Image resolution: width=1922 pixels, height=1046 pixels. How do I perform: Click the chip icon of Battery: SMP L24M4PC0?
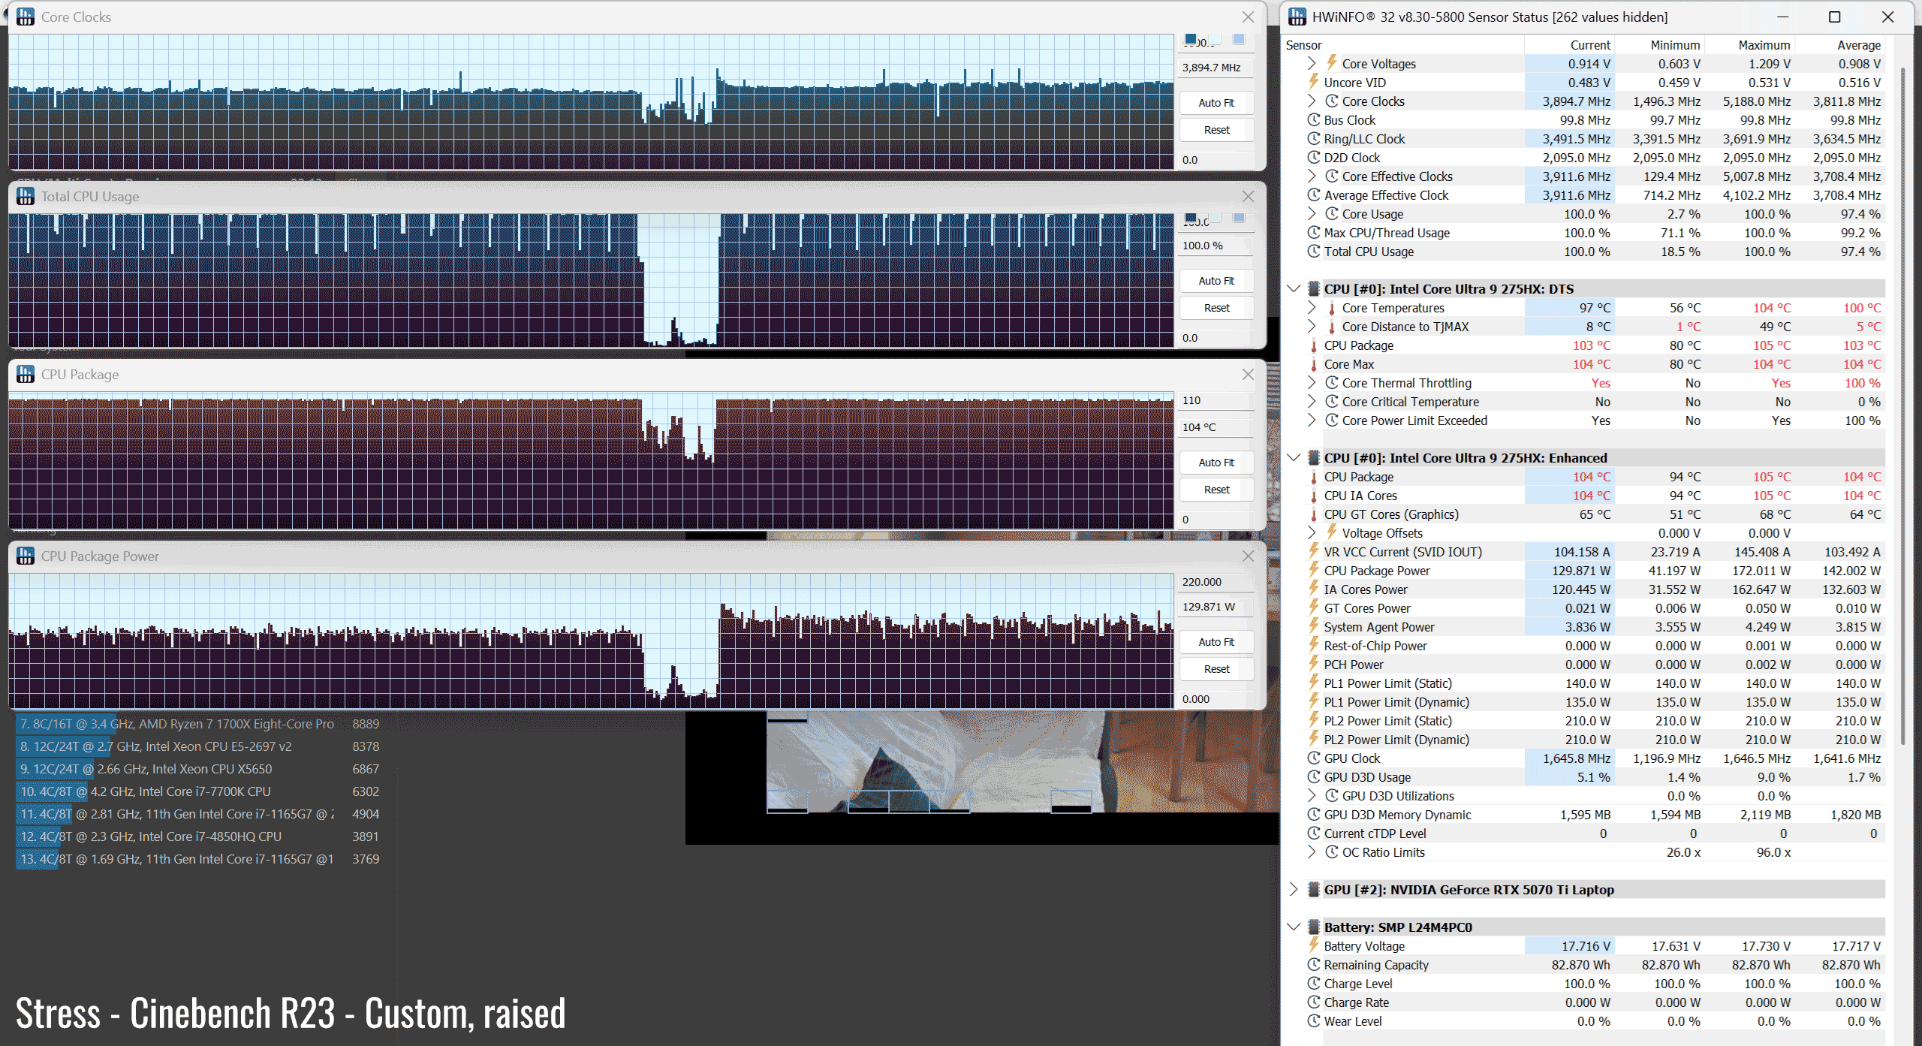coord(1314,927)
